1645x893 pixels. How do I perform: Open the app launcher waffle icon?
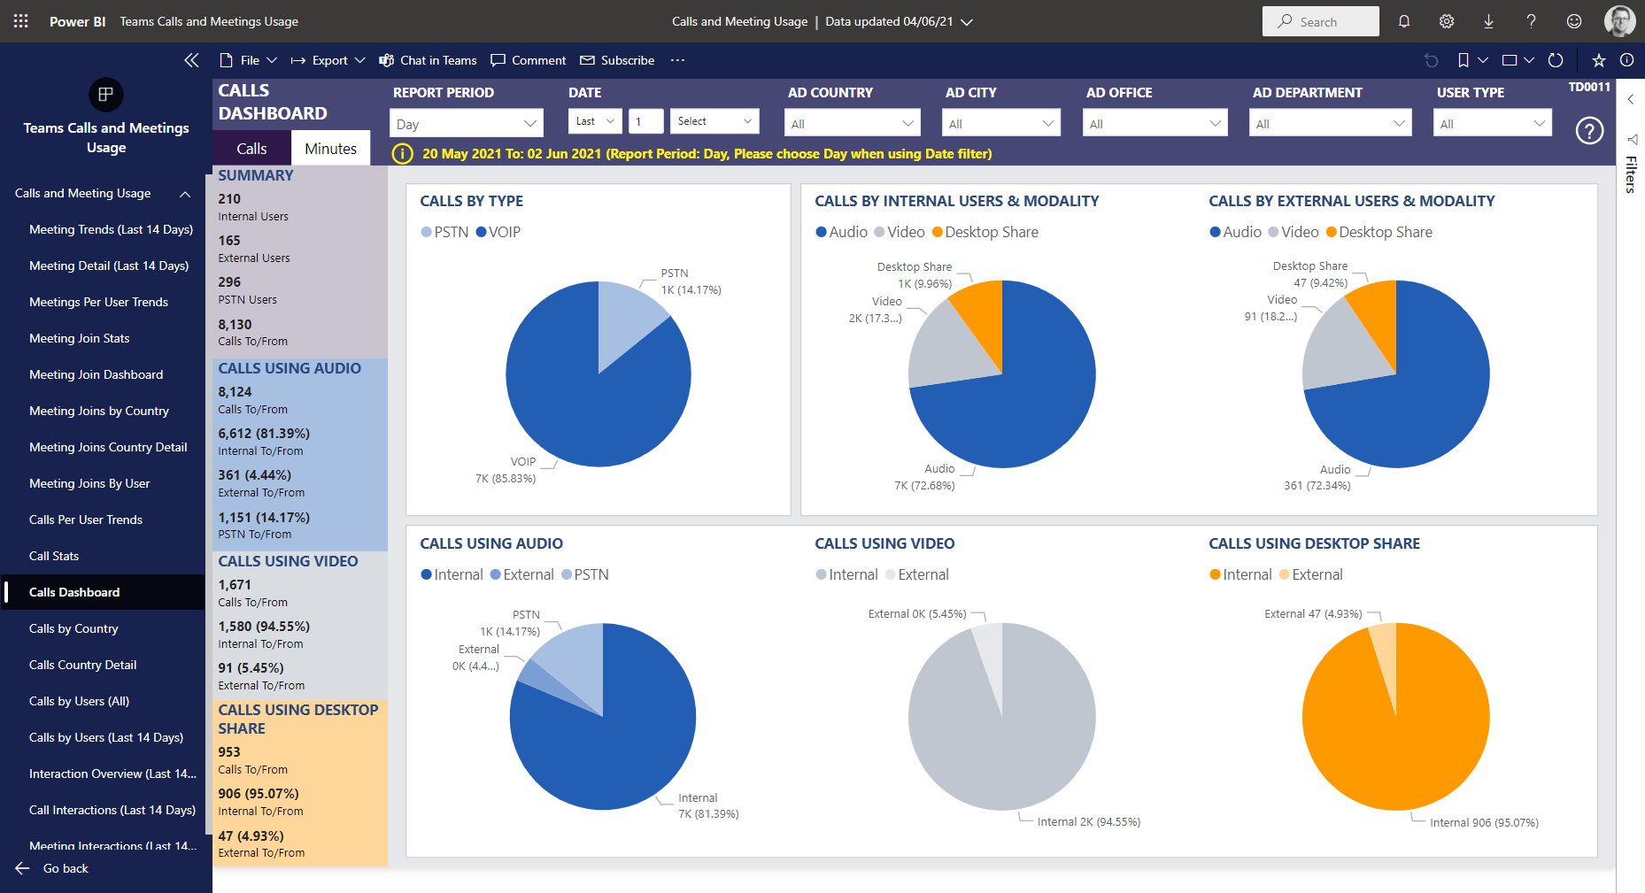pos(21,21)
